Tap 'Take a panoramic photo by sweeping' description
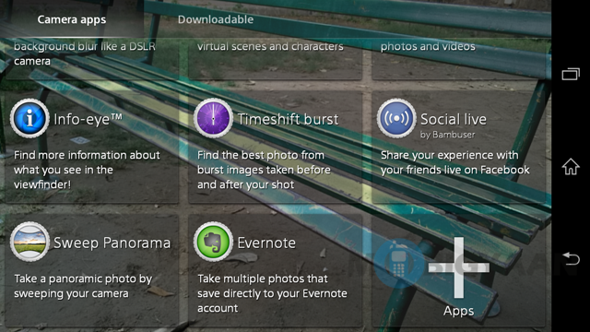 (x=83, y=286)
